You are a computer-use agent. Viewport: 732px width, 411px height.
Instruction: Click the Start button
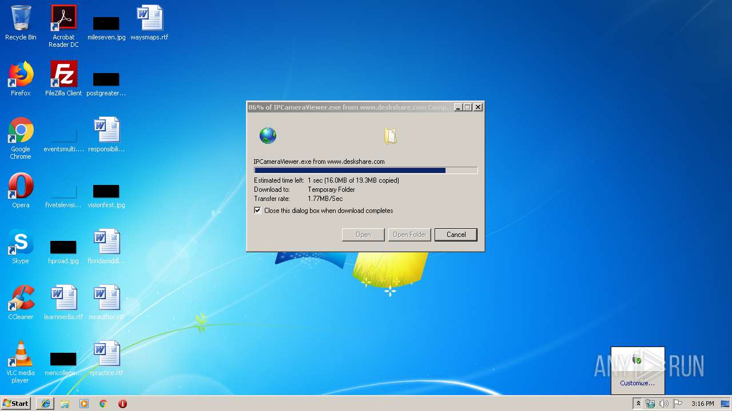[x=16, y=404]
